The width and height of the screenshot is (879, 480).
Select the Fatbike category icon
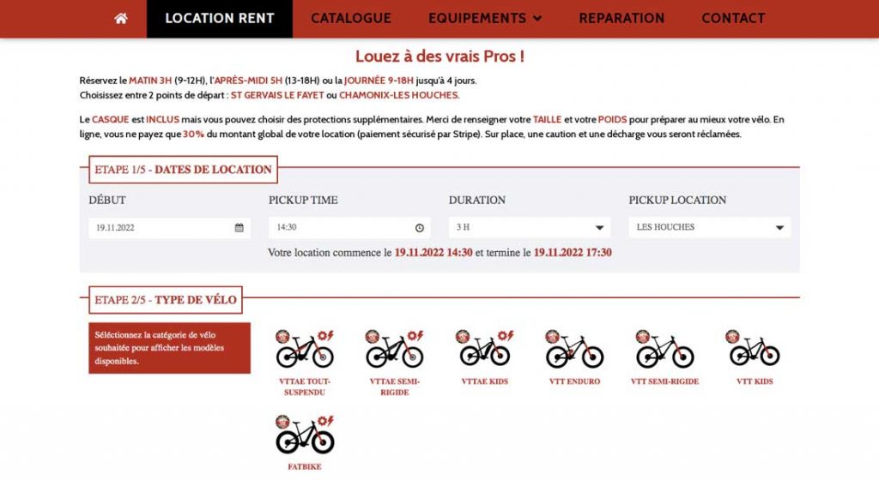pyautogui.click(x=305, y=435)
